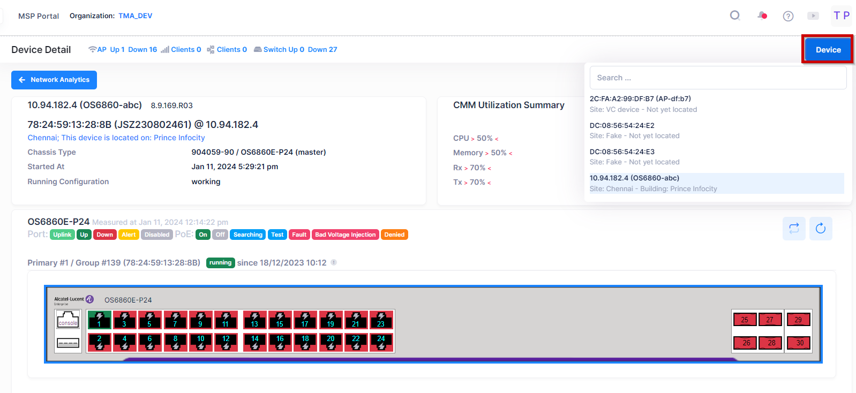Image resolution: width=856 pixels, height=393 pixels.
Task: Click the search magnifier icon in header
Action: point(735,16)
